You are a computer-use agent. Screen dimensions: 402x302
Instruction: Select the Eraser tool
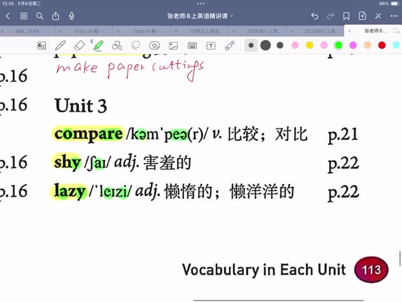79,46
